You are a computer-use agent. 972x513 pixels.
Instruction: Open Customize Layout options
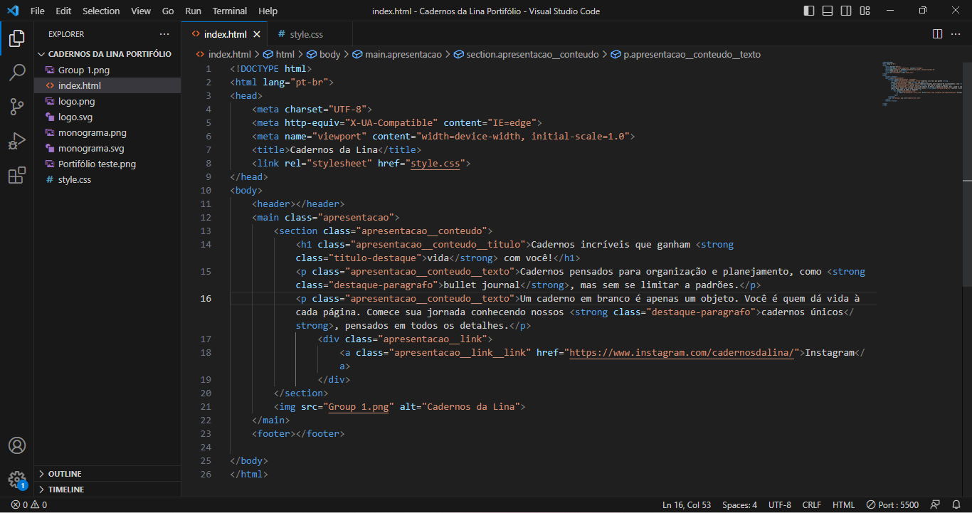point(865,11)
